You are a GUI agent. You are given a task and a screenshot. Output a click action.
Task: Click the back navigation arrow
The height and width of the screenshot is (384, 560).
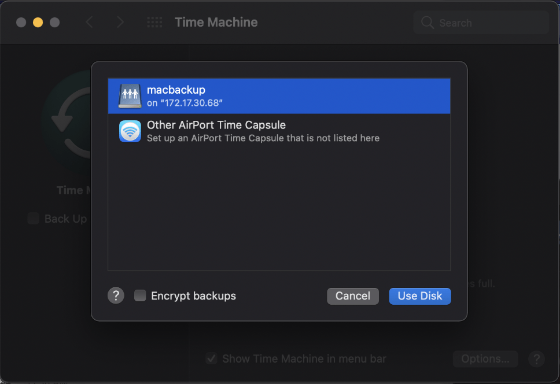point(89,22)
